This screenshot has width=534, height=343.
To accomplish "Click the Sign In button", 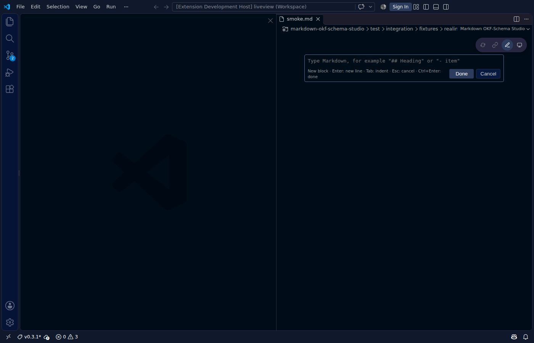I will 400,7.
